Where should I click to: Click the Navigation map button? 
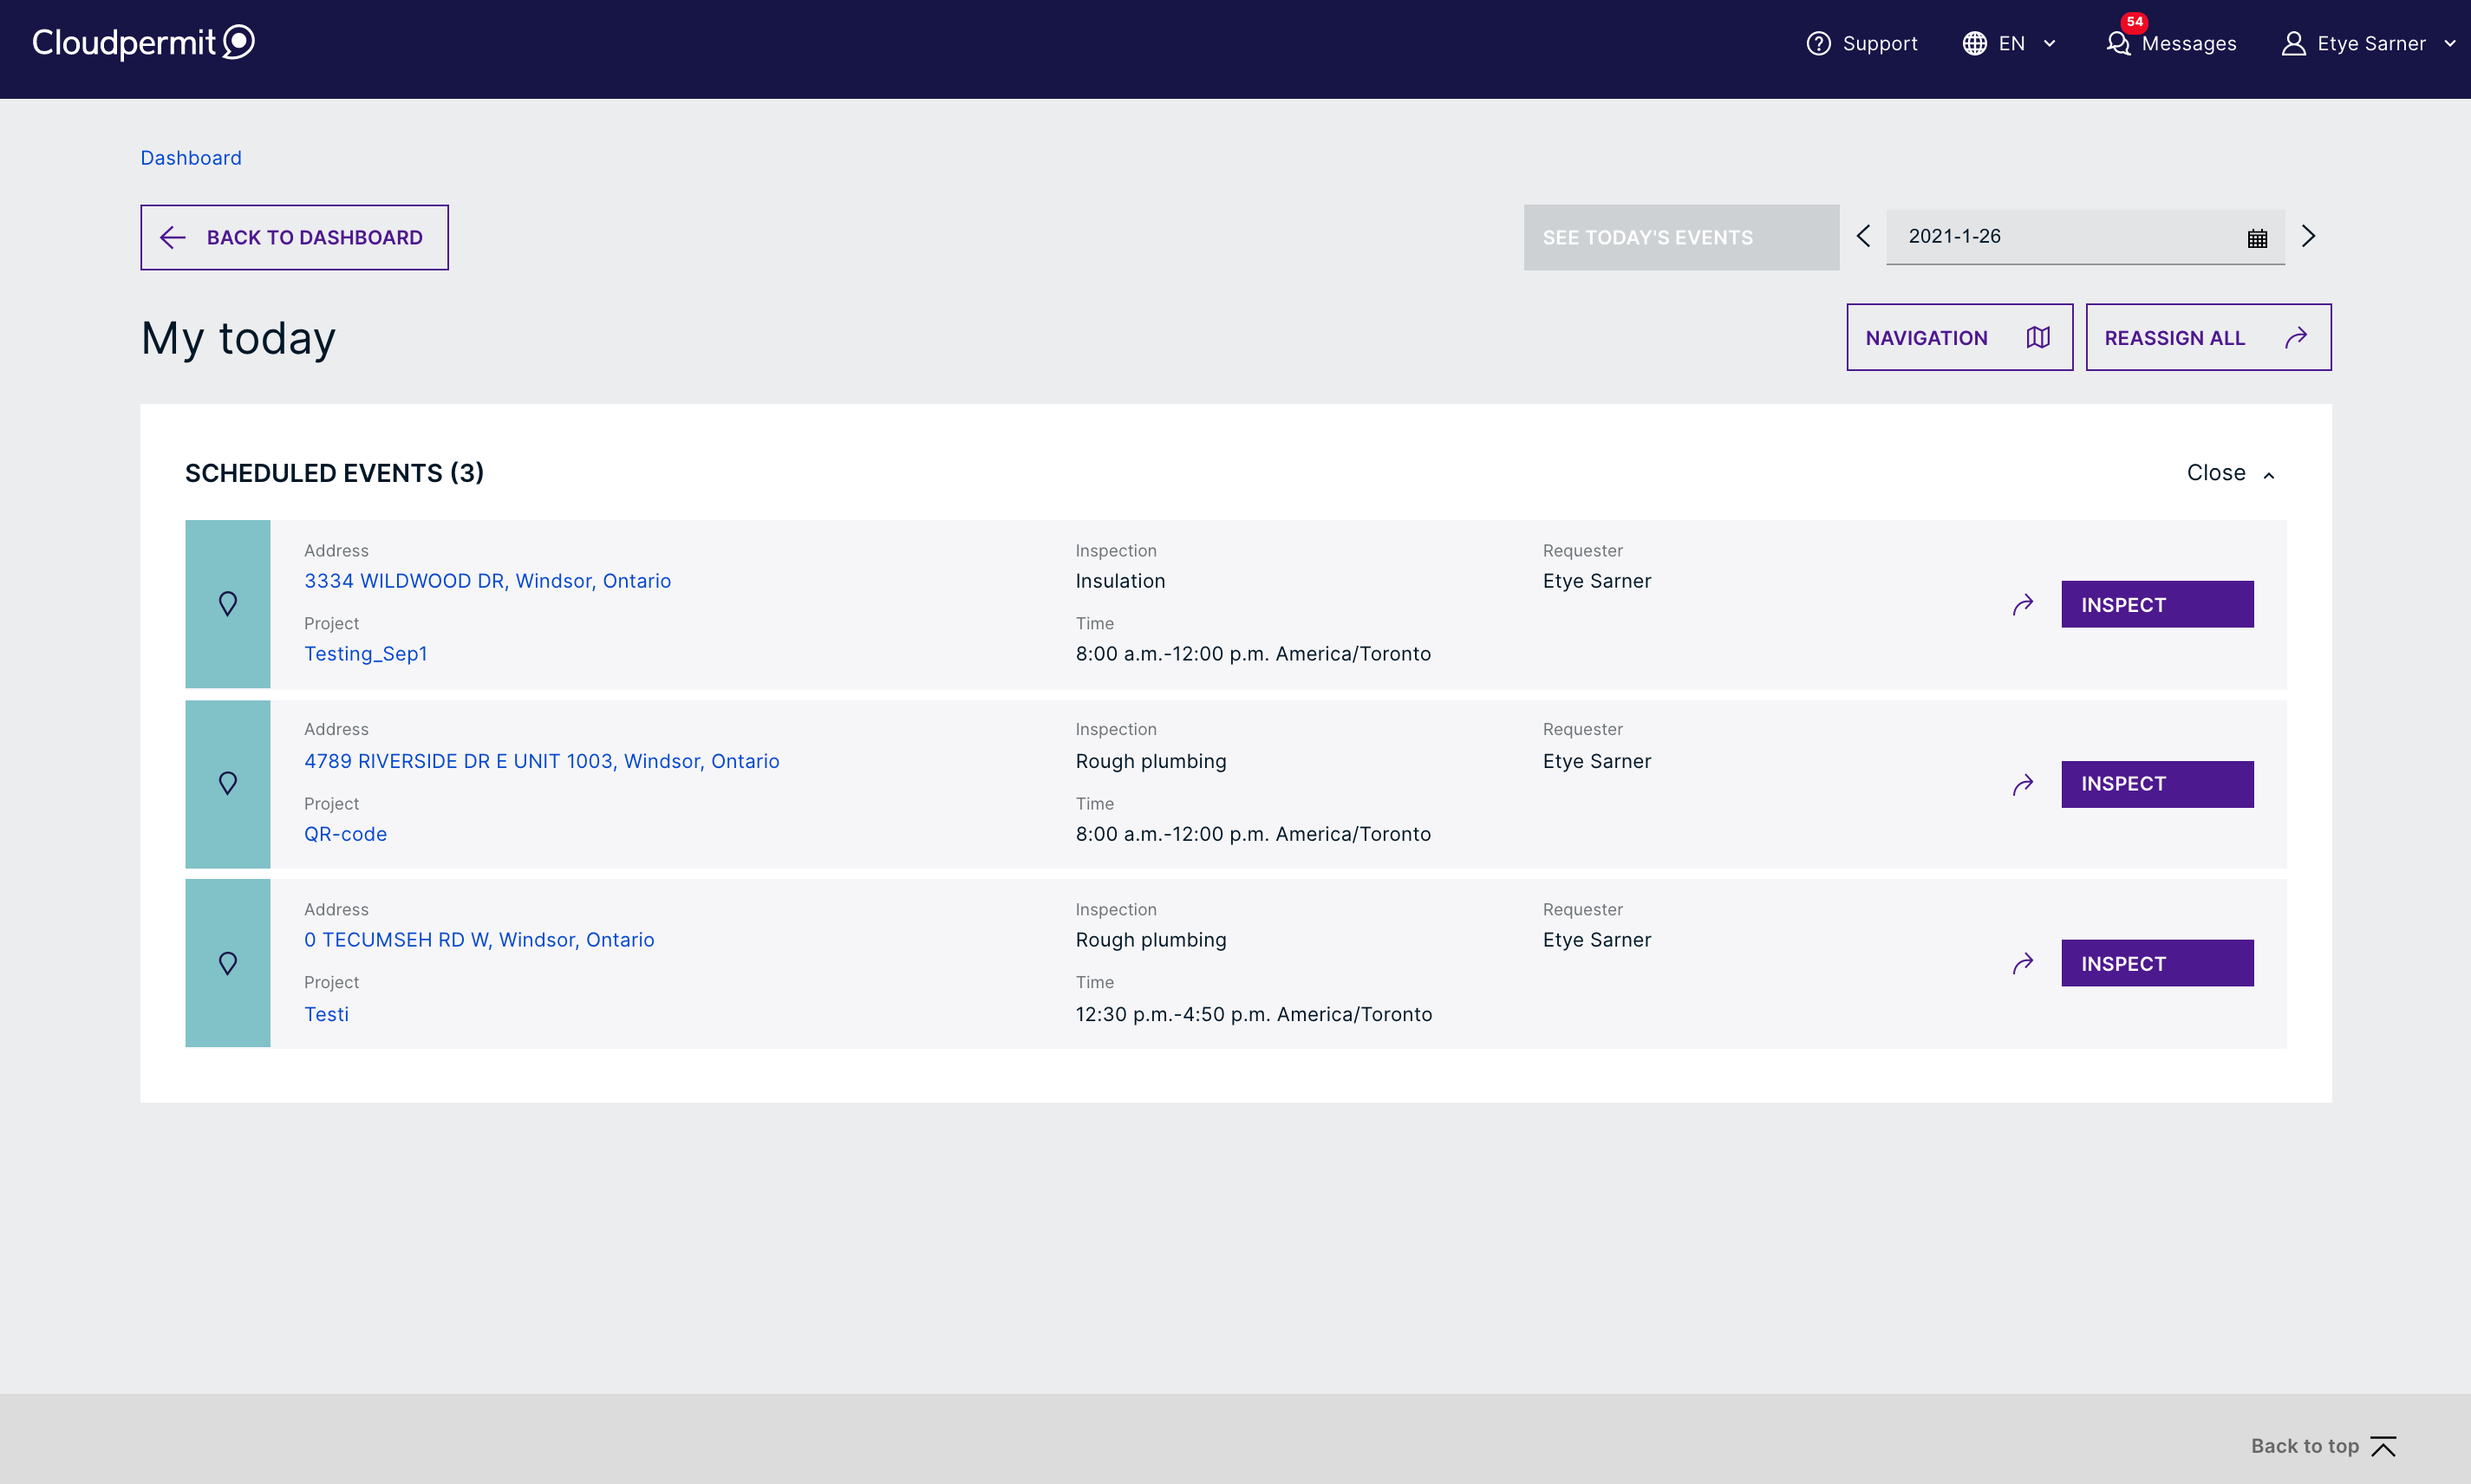point(1959,337)
